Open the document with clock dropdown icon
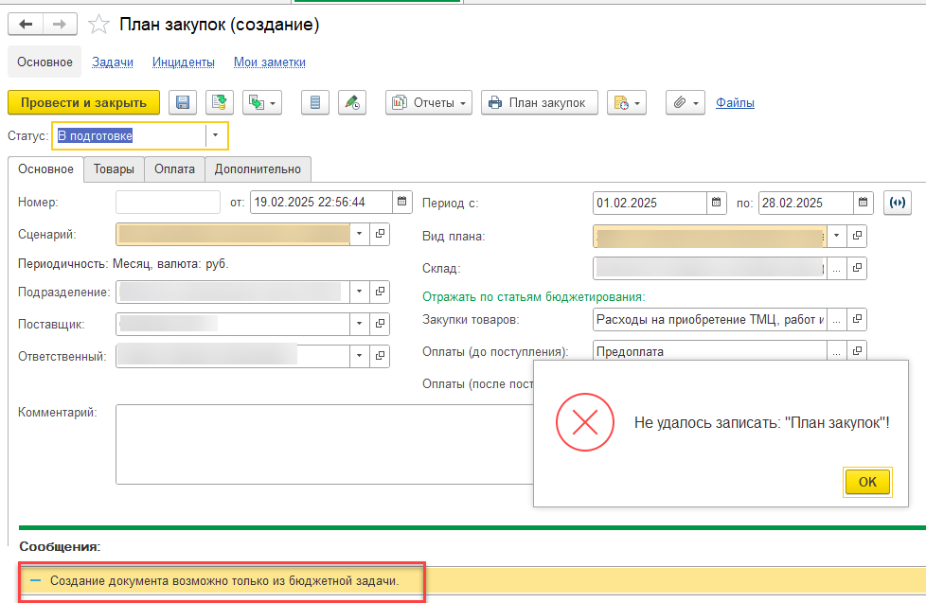This screenshot has height=603, width=926. pos(627,103)
